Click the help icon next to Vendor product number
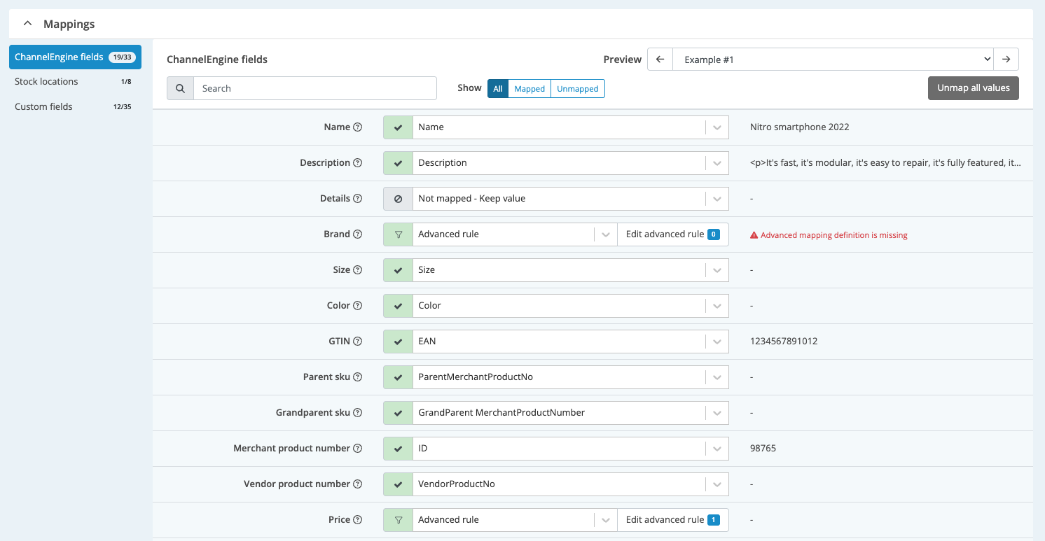The image size is (1045, 541). point(358,484)
